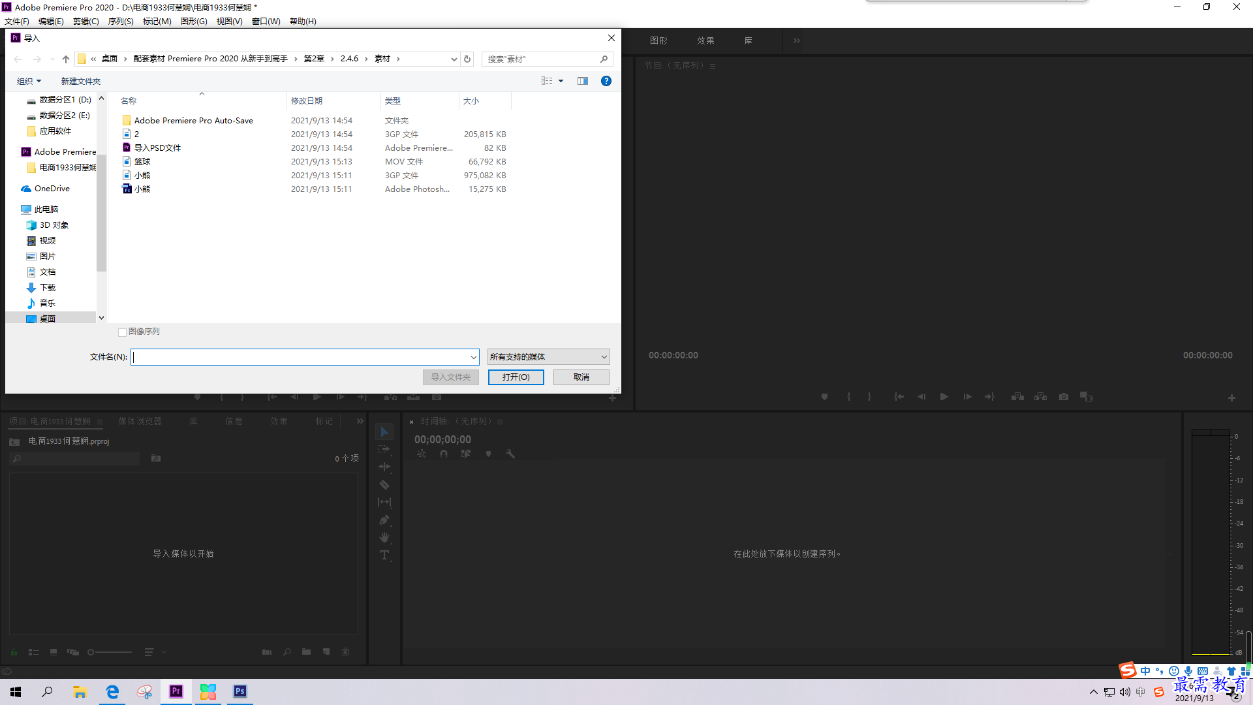
Task: Open the filename history dropdown
Action: click(473, 357)
